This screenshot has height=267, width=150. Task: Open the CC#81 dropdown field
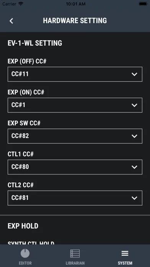[75, 198]
